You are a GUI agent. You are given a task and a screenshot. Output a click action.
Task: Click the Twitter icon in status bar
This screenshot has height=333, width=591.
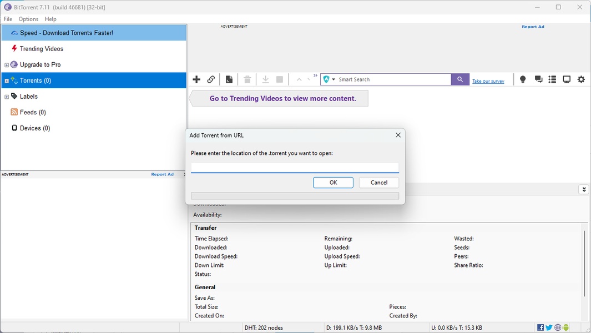[x=548, y=327]
